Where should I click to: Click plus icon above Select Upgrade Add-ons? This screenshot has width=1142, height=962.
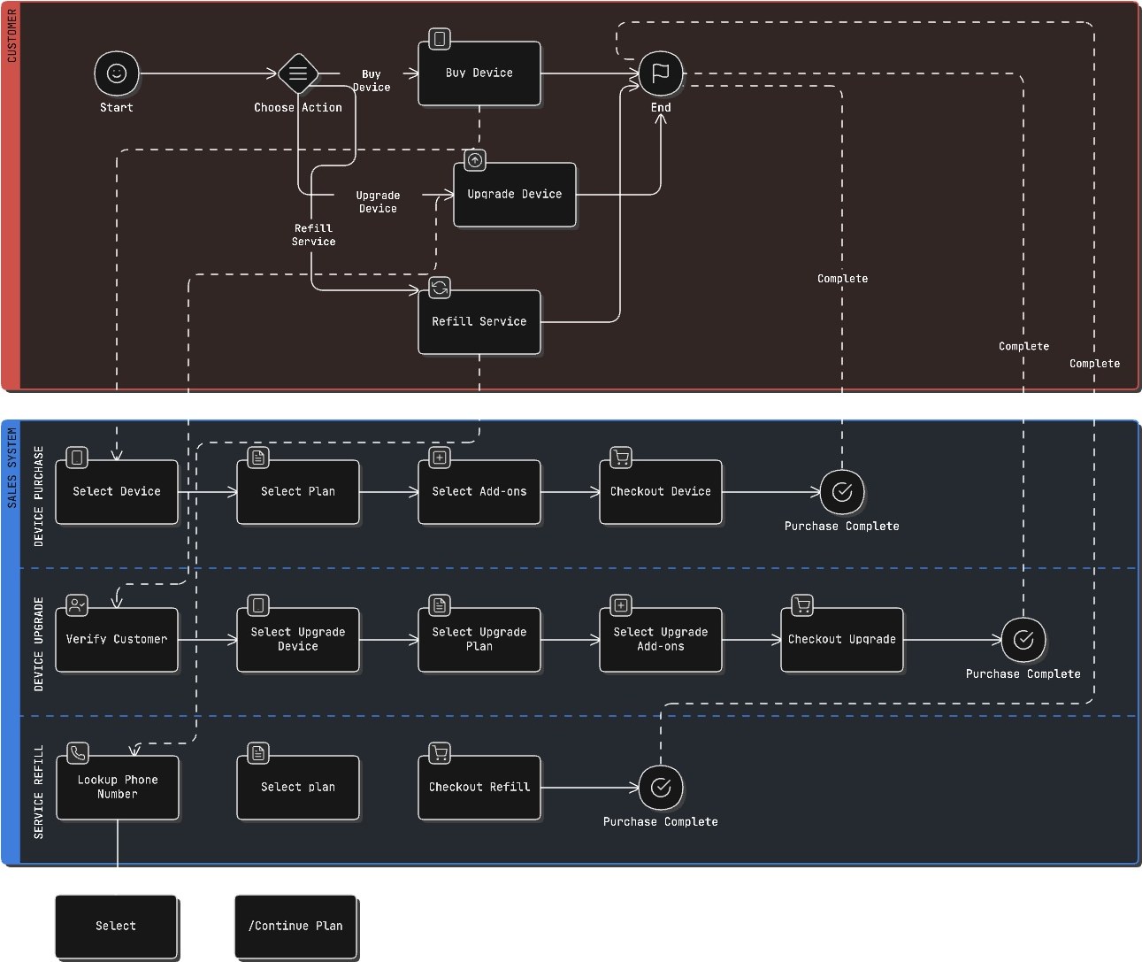coord(621,605)
